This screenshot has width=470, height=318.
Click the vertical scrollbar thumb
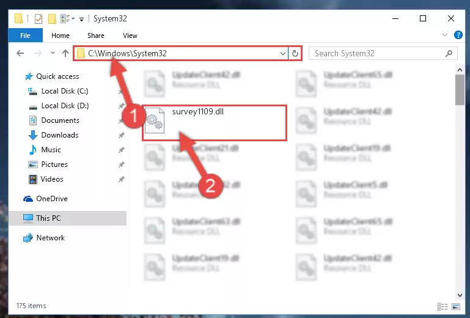pyautogui.click(x=460, y=90)
